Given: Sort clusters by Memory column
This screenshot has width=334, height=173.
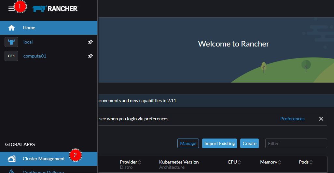Looking at the screenshot, I should click(x=271, y=162).
